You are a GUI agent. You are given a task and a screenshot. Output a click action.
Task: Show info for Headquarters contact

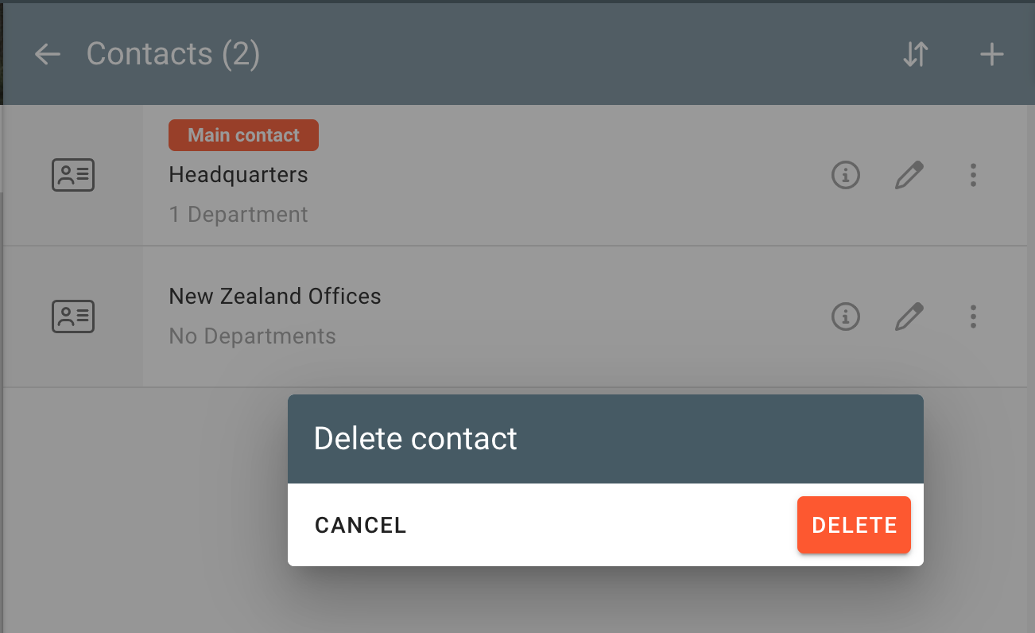pyautogui.click(x=846, y=175)
